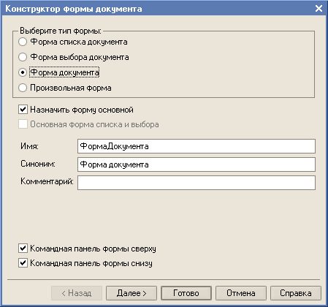The image size is (328, 307).
Task: Uncheck Назначить форму основной checkbox
Action: click(x=23, y=110)
